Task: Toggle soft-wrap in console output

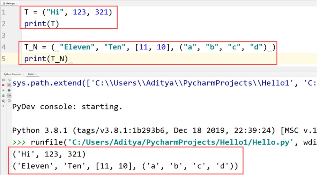Action: tap(9, 80)
